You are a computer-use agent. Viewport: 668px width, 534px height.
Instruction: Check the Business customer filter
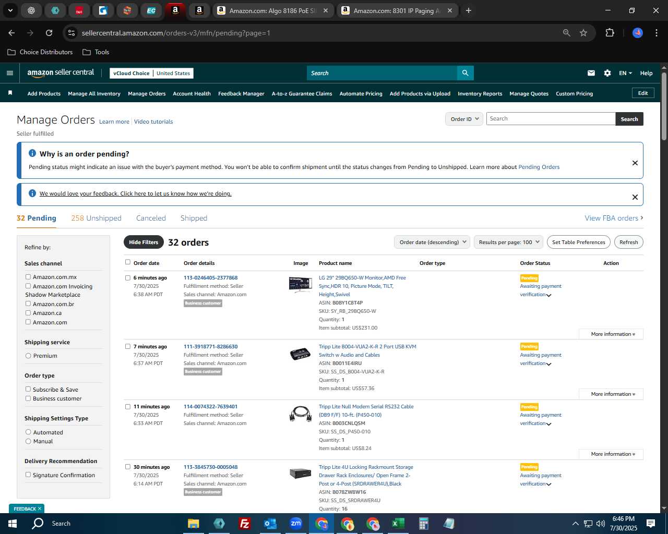pos(28,398)
